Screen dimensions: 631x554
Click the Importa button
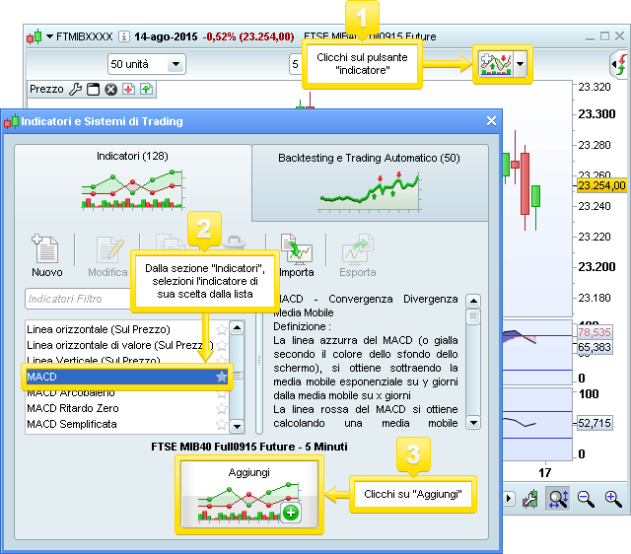tap(297, 255)
